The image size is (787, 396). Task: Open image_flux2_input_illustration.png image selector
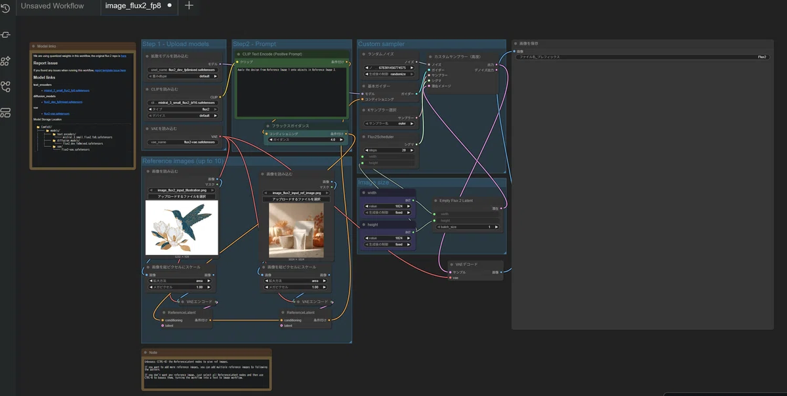pos(182,190)
